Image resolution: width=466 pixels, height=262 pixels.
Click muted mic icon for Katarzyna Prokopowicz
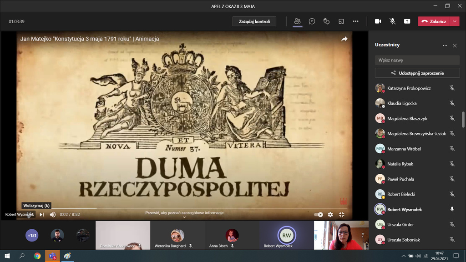pyautogui.click(x=452, y=88)
